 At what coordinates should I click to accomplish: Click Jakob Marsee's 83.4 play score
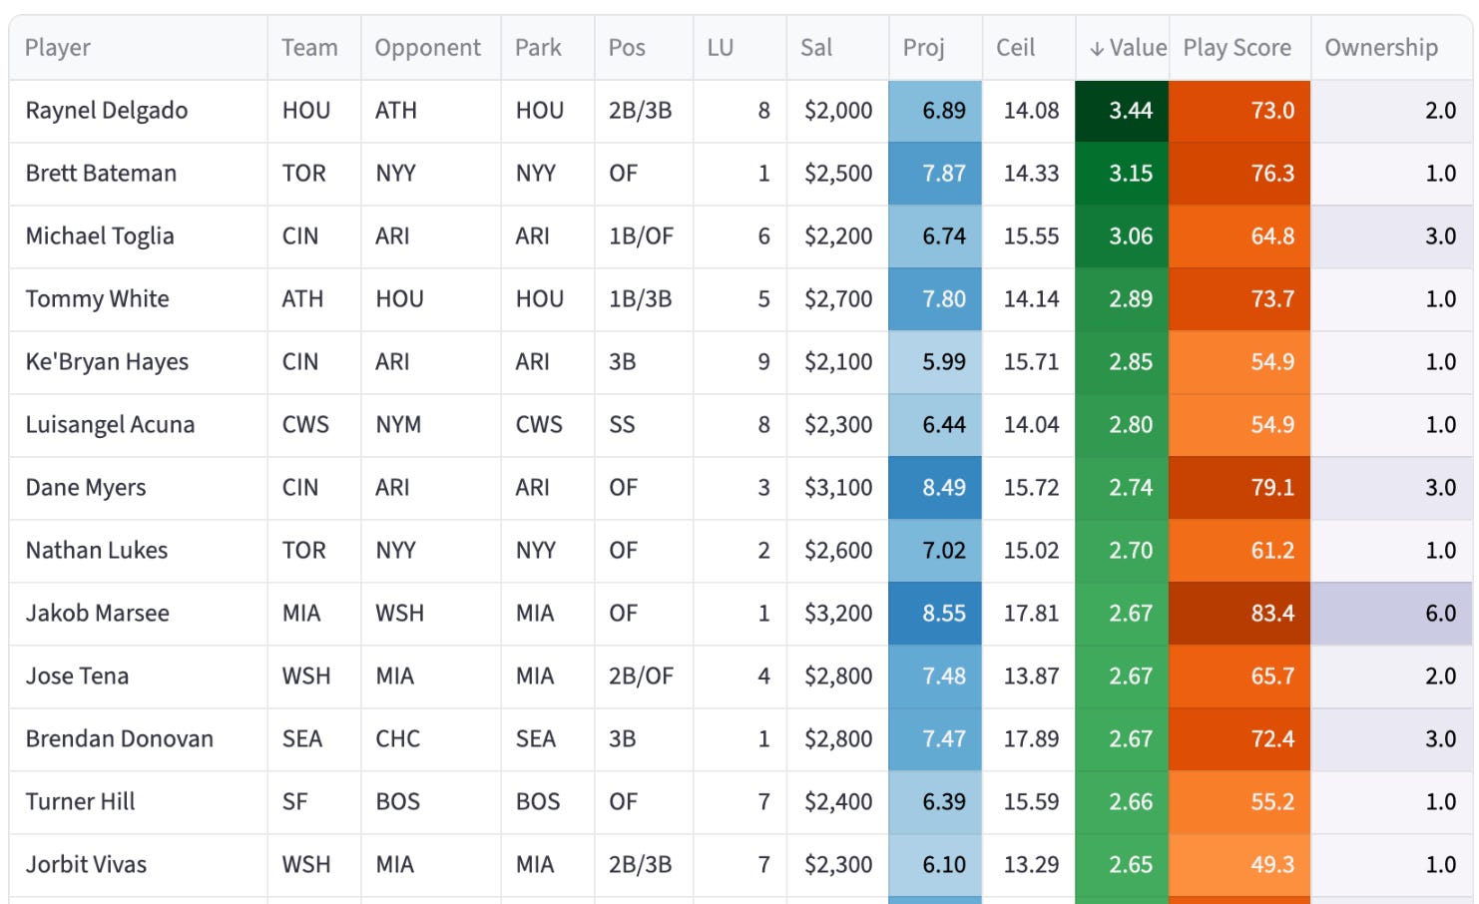[1239, 614]
